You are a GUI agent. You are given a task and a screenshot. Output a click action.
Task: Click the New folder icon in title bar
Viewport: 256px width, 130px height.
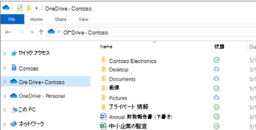[28, 8]
